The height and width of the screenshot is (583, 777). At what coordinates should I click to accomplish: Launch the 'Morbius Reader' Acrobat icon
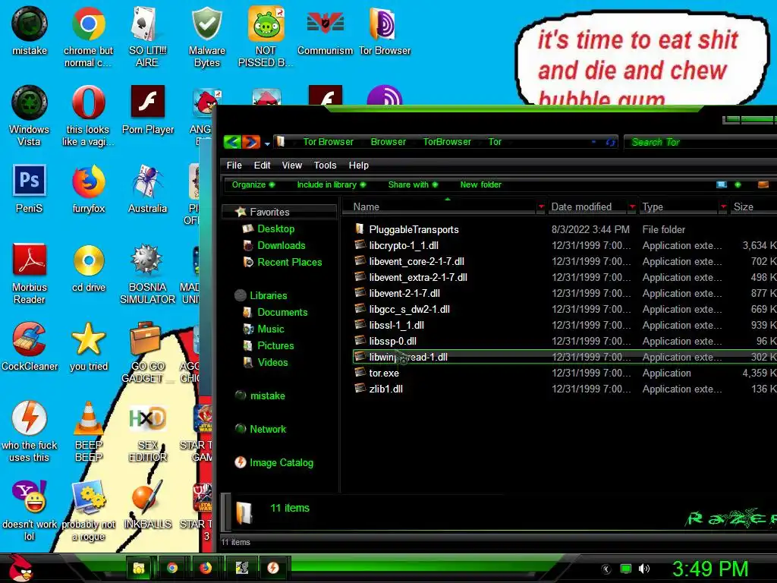(30, 273)
